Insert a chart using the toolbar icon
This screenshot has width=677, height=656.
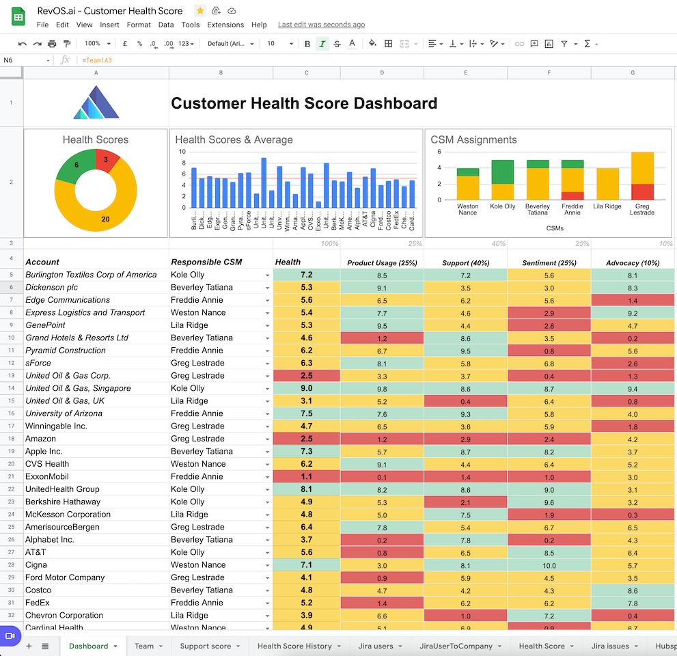[x=549, y=44]
